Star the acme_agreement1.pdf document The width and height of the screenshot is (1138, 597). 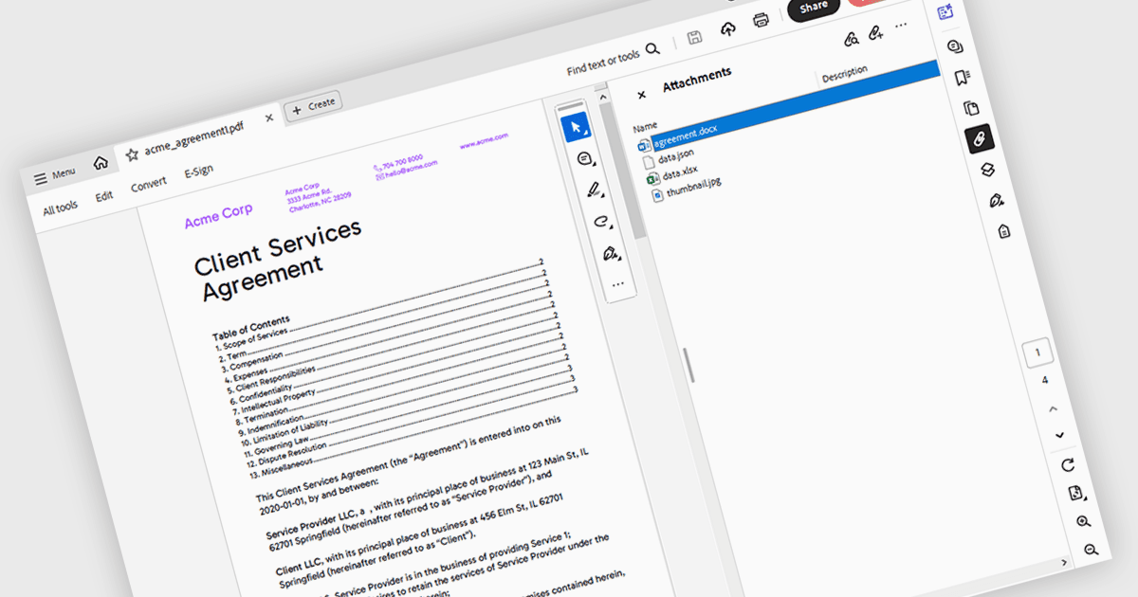[132, 154]
